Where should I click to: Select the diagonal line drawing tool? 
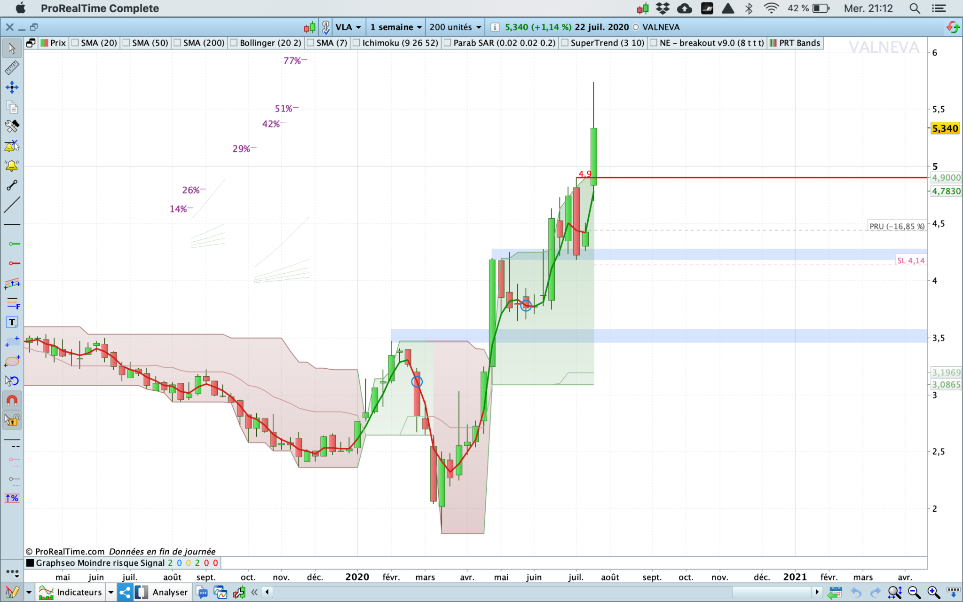pos(12,205)
